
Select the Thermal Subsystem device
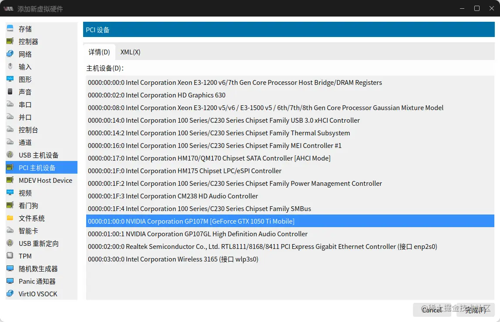point(290,133)
